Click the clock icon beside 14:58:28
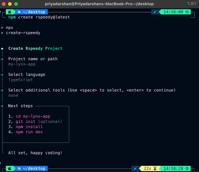Viewport: 199px width, 172px height. (x=187, y=169)
